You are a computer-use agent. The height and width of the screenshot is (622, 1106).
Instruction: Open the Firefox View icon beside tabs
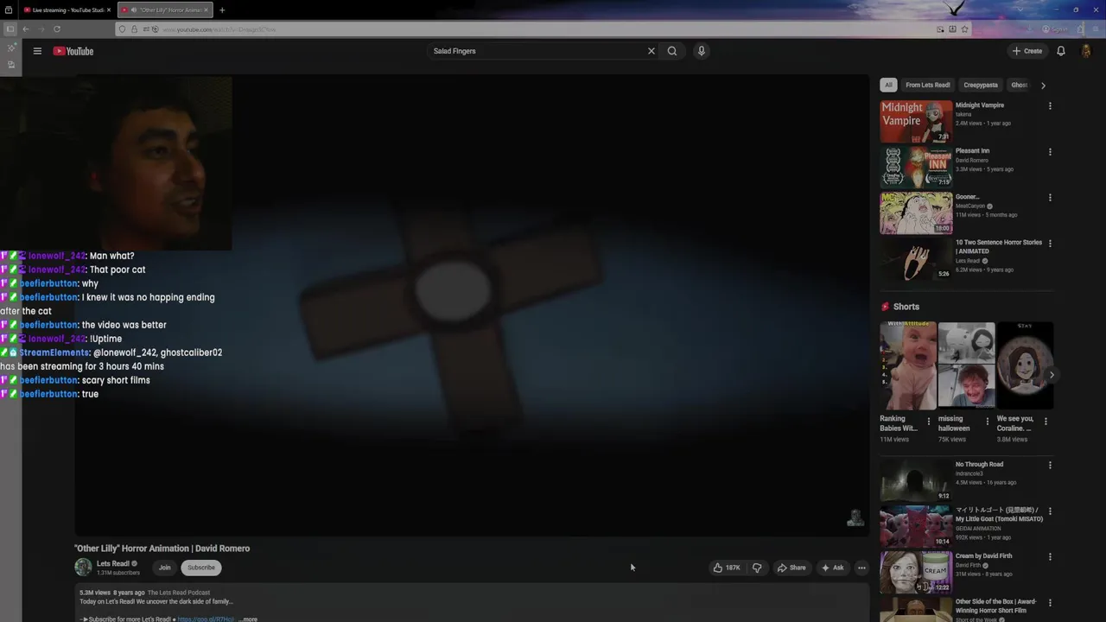tap(10, 10)
